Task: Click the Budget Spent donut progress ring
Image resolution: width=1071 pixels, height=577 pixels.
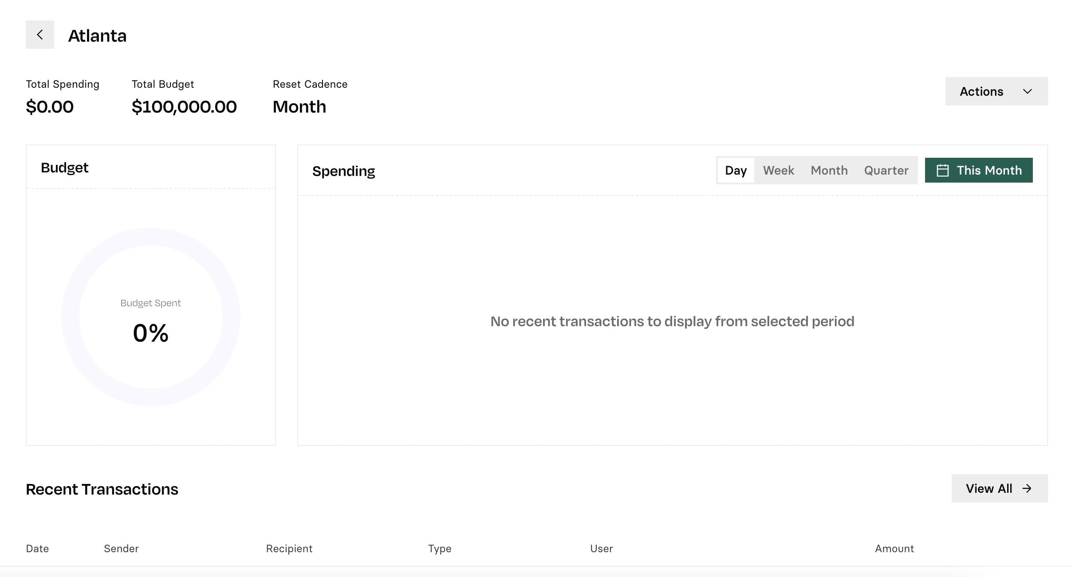Action: pyautogui.click(x=151, y=317)
